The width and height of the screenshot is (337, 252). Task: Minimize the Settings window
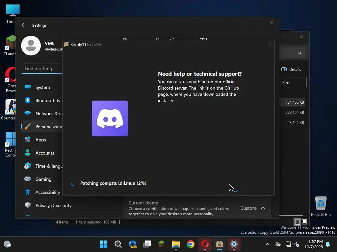pyautogui.click(x=241, y=22)
